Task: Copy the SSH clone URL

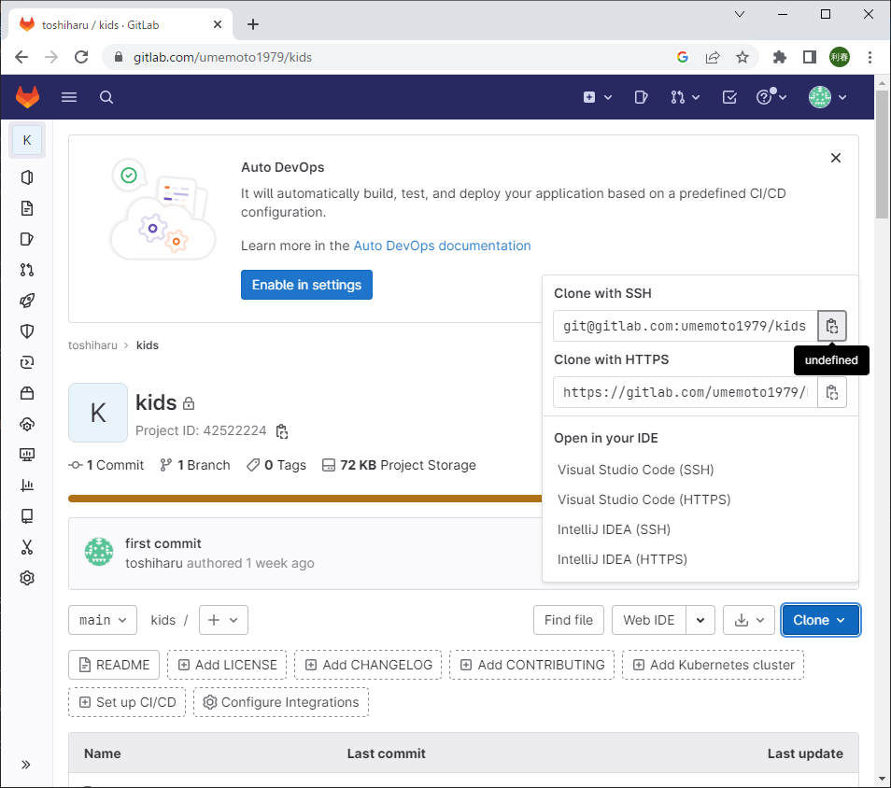Action: [832, 327]
